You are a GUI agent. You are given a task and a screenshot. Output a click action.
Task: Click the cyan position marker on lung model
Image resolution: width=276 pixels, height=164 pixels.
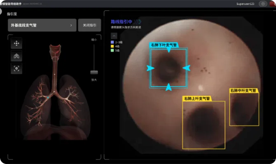48,98
